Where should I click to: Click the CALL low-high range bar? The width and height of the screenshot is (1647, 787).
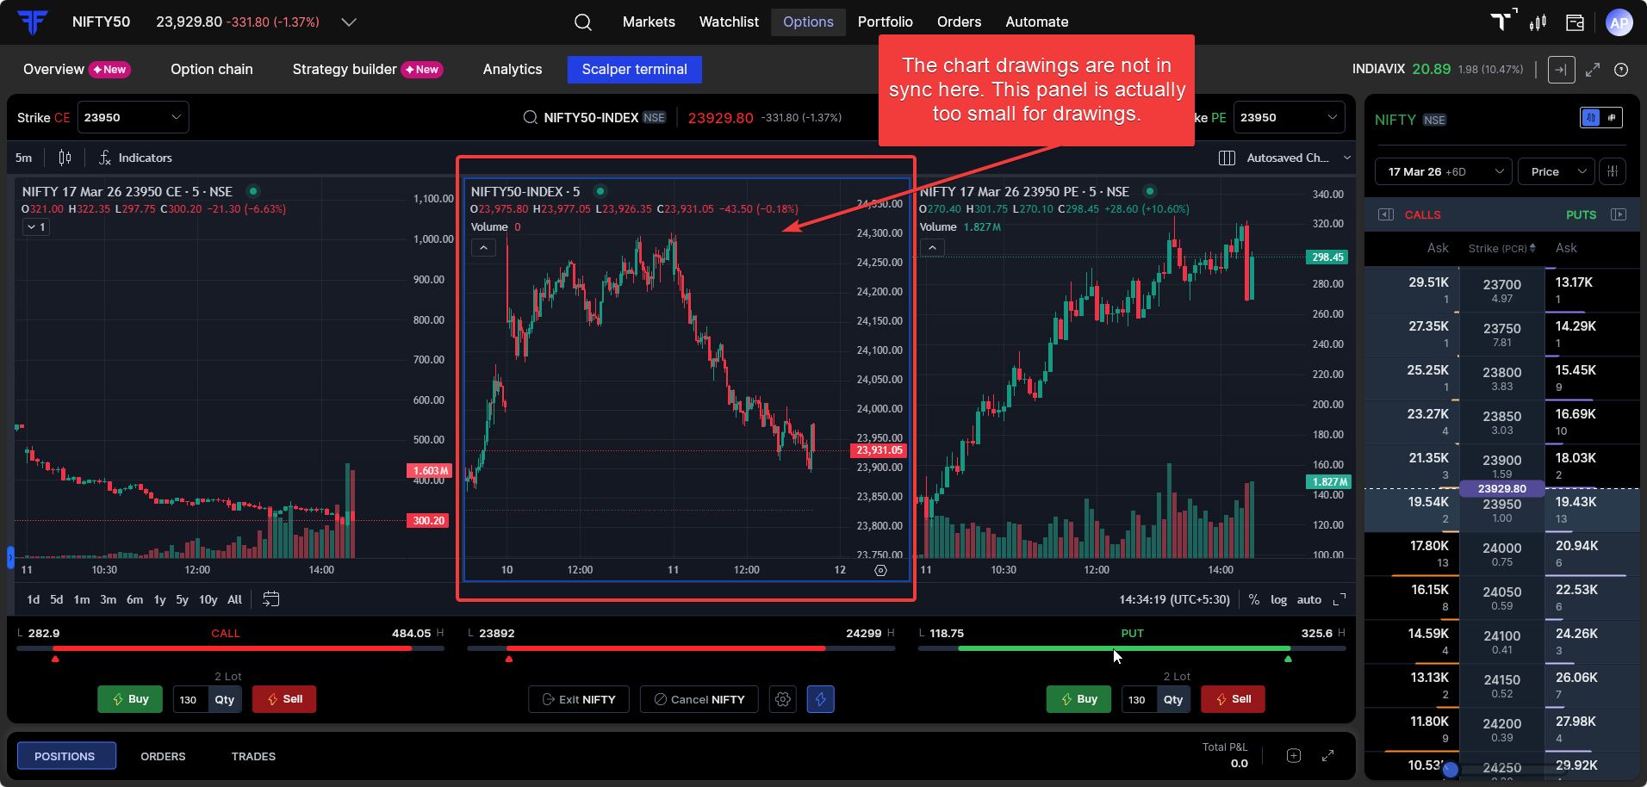[x=231, y=648]
